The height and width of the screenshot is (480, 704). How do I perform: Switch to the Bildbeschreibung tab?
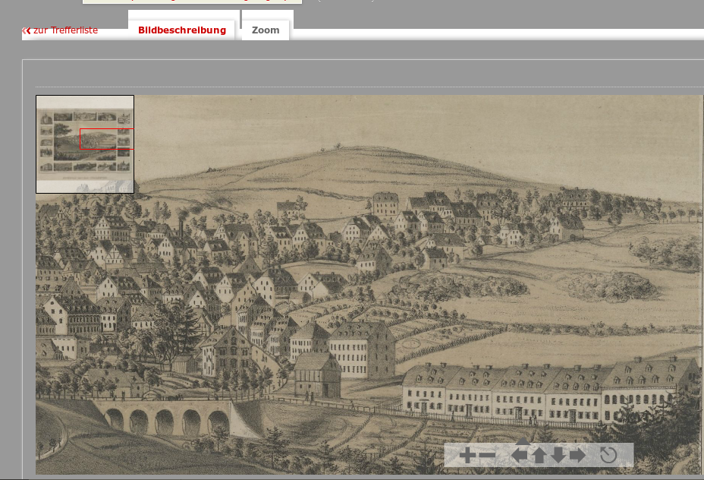click(182, 30)
